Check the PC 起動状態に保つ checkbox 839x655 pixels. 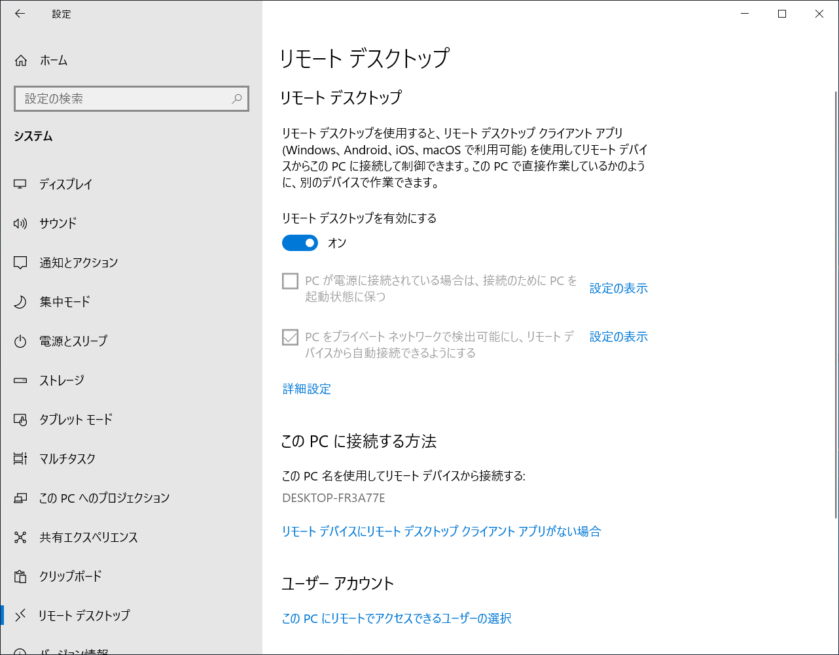tap(289, 280)
